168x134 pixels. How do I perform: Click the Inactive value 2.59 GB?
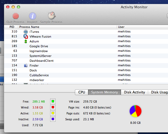point(38,119)
